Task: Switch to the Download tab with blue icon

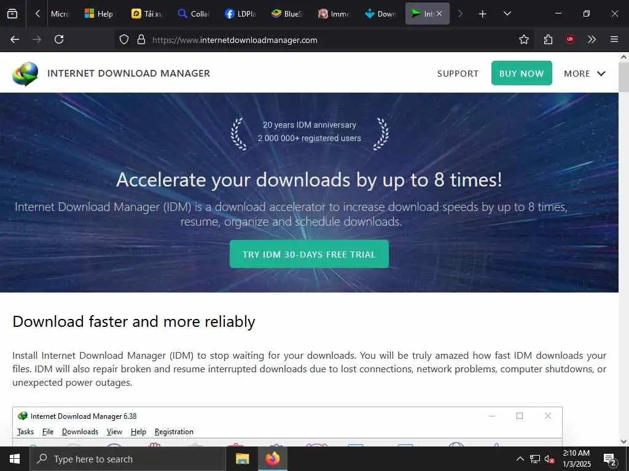Action: (x=380, y=13)
